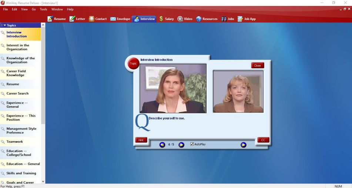352x188 pixels.
Task: Click topics list scroll up arrow
Action: [x=43, y=25]
